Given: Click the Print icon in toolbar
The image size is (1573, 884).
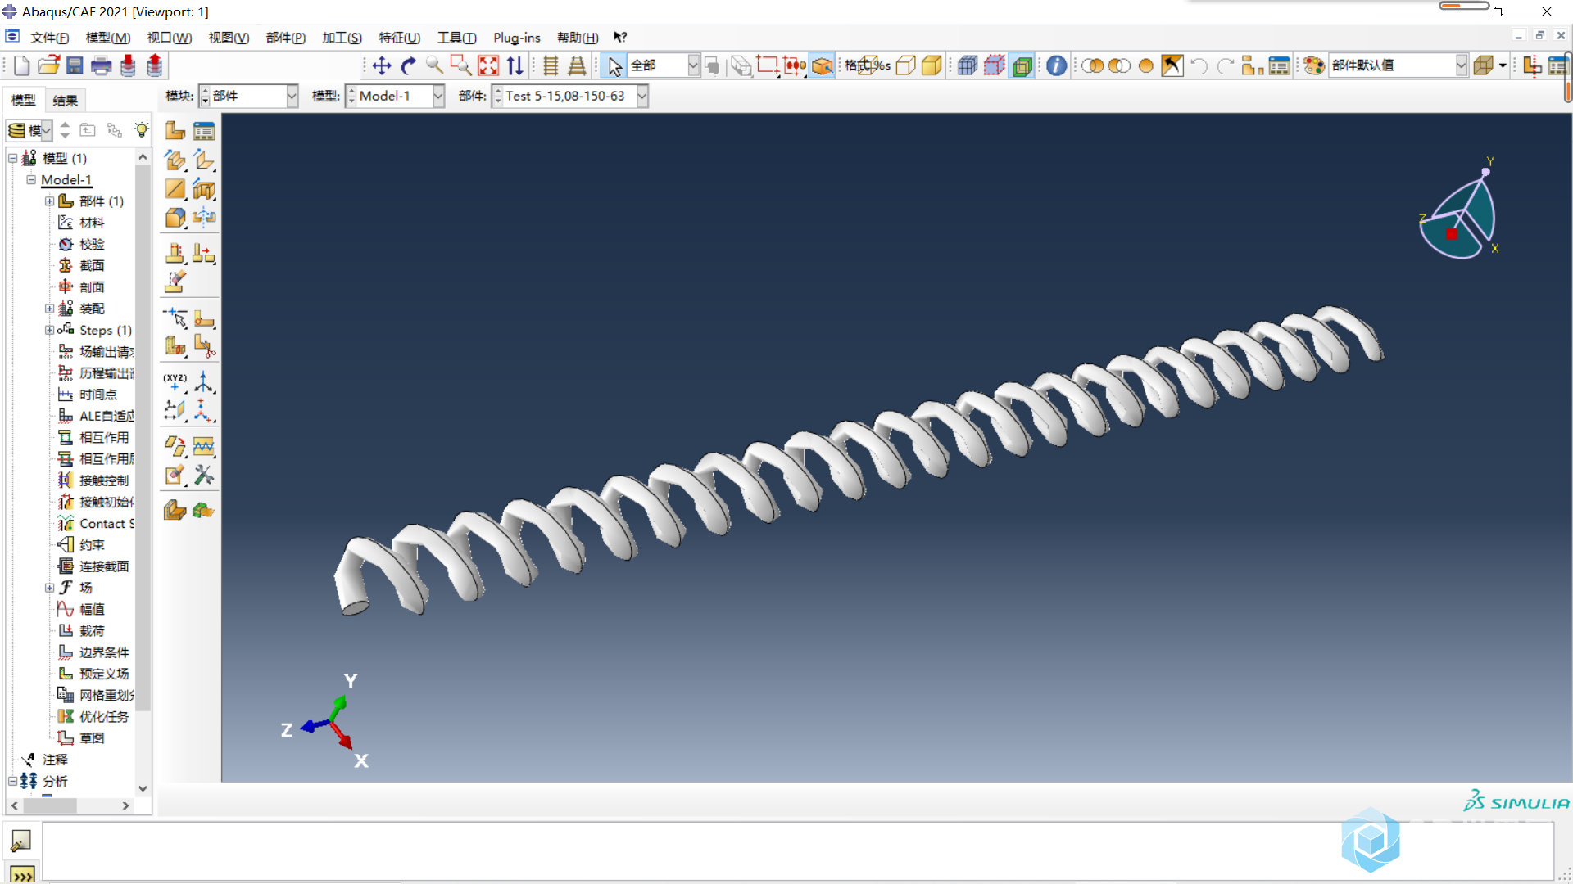Looking at the screenshot, I should coord(101,65).
